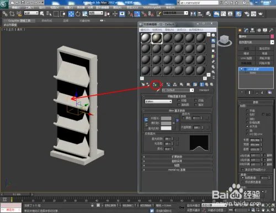Click the diffuse 漫反射 color swatch

tap(166, 123)
